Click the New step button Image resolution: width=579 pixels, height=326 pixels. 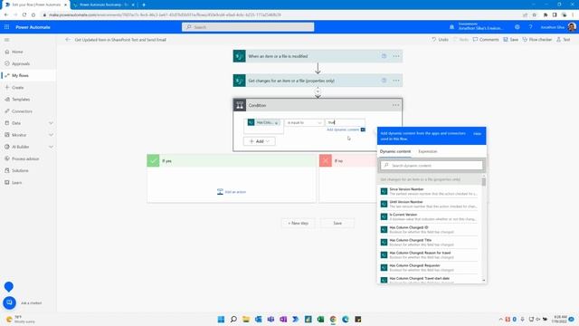[298, 224]
